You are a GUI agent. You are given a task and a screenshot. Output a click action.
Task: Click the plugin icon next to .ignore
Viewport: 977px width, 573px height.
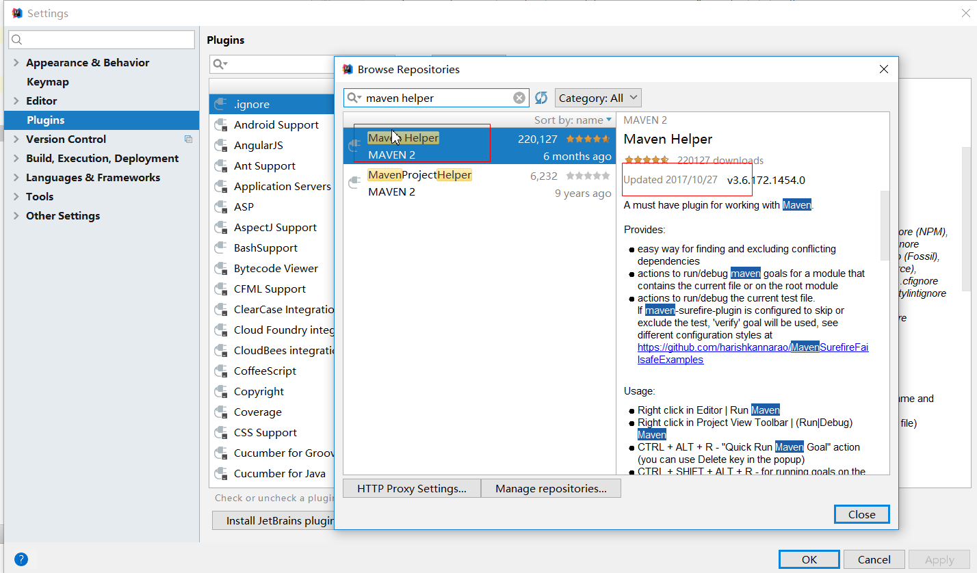coord(220,105)
